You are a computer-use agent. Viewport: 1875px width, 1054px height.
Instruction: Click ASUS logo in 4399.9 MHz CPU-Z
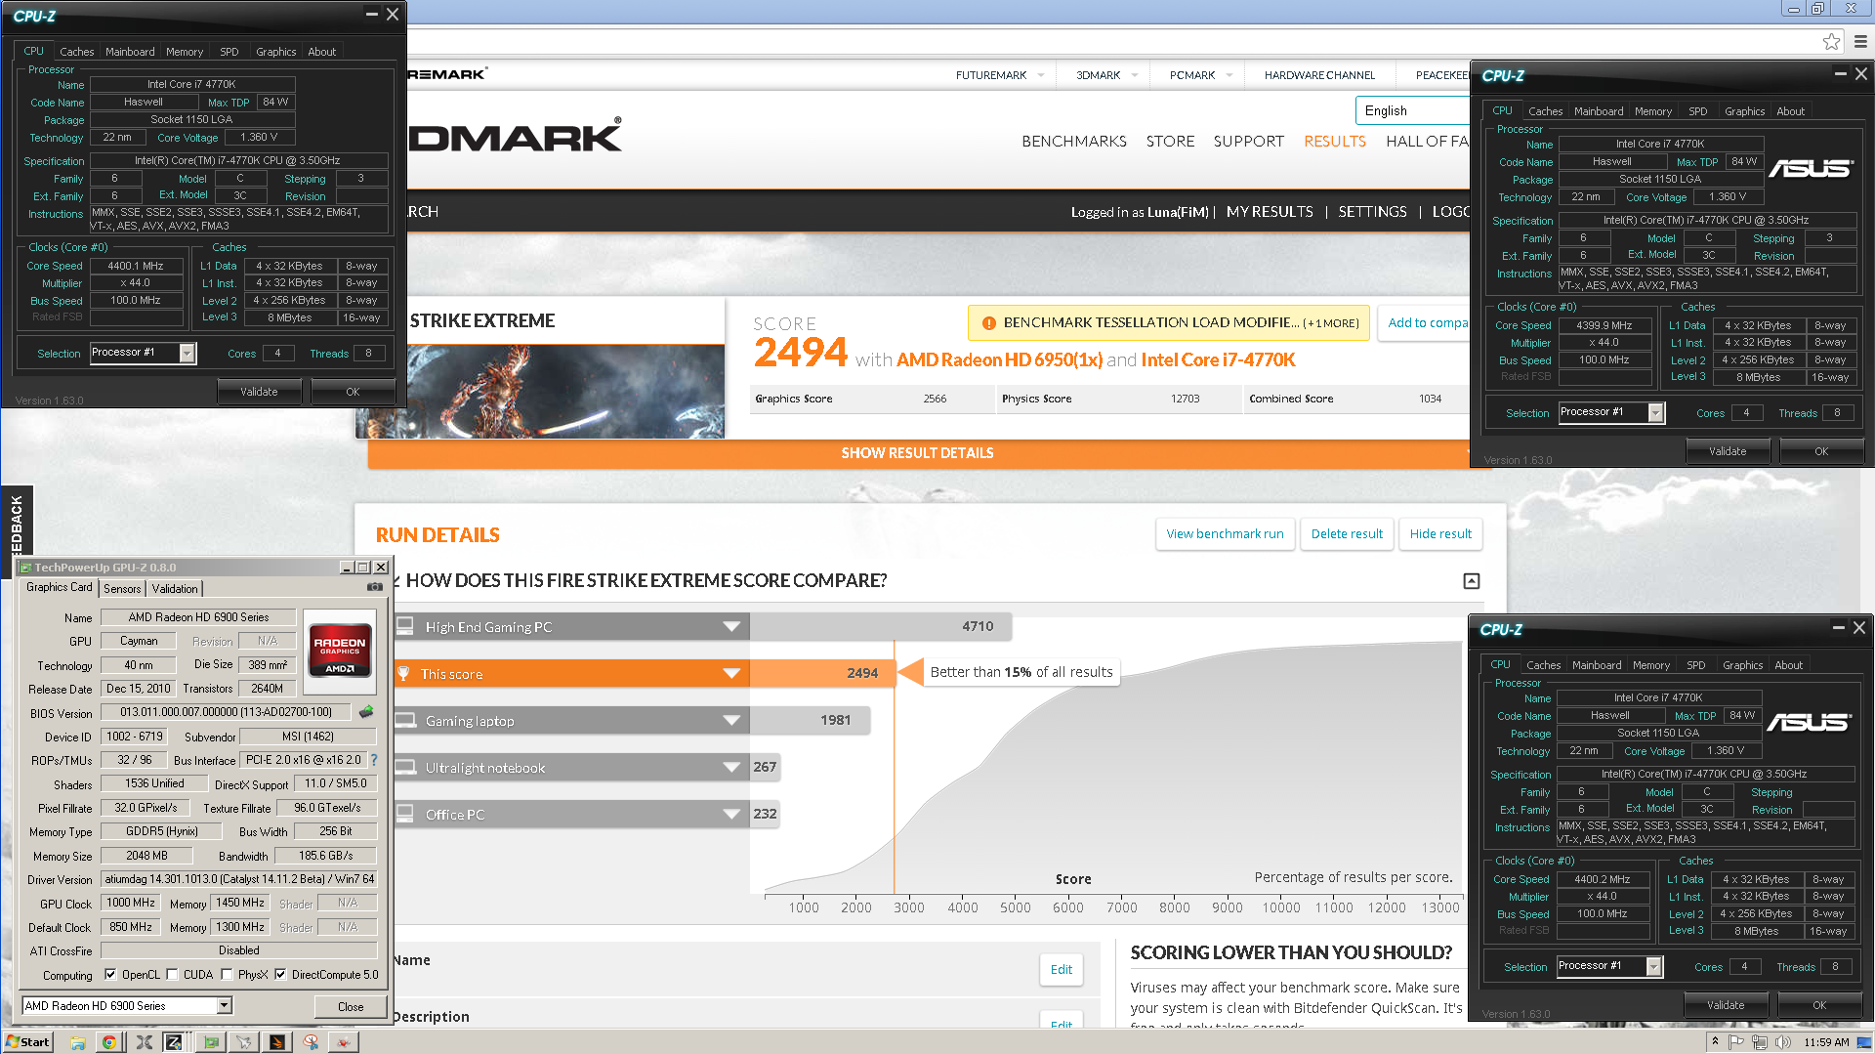pos(1811,169)
